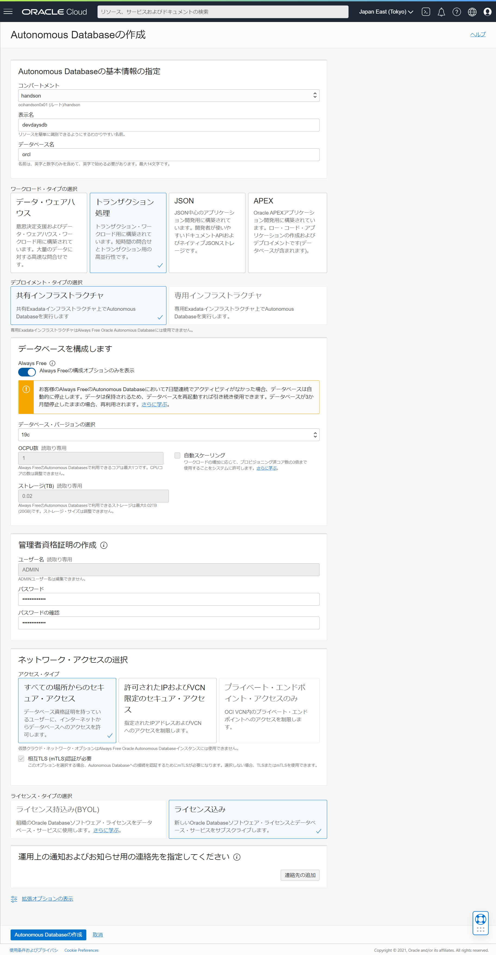Expand the Japan East (Tokyo) region selector

click(385, 11)
